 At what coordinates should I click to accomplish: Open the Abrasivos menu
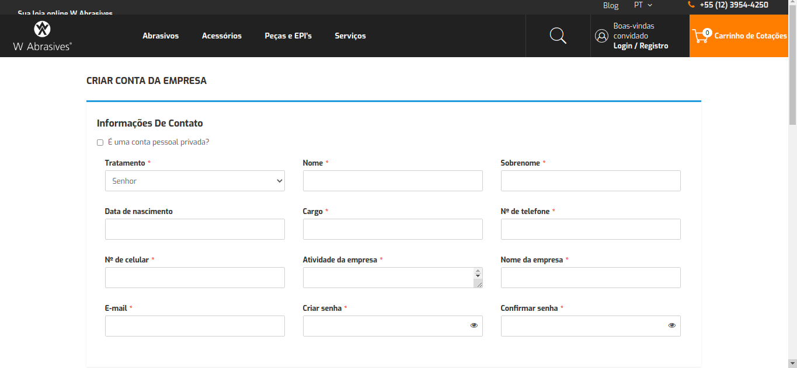click(161, 36)
